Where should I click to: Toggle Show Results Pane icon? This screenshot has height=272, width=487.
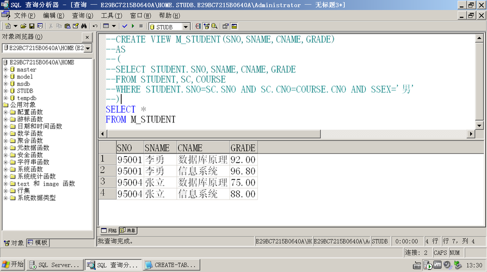[234, 27]
